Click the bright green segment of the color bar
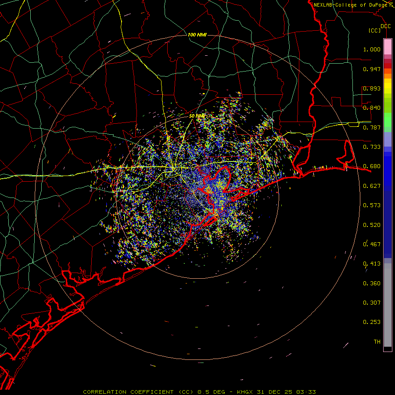 point(388,120)
